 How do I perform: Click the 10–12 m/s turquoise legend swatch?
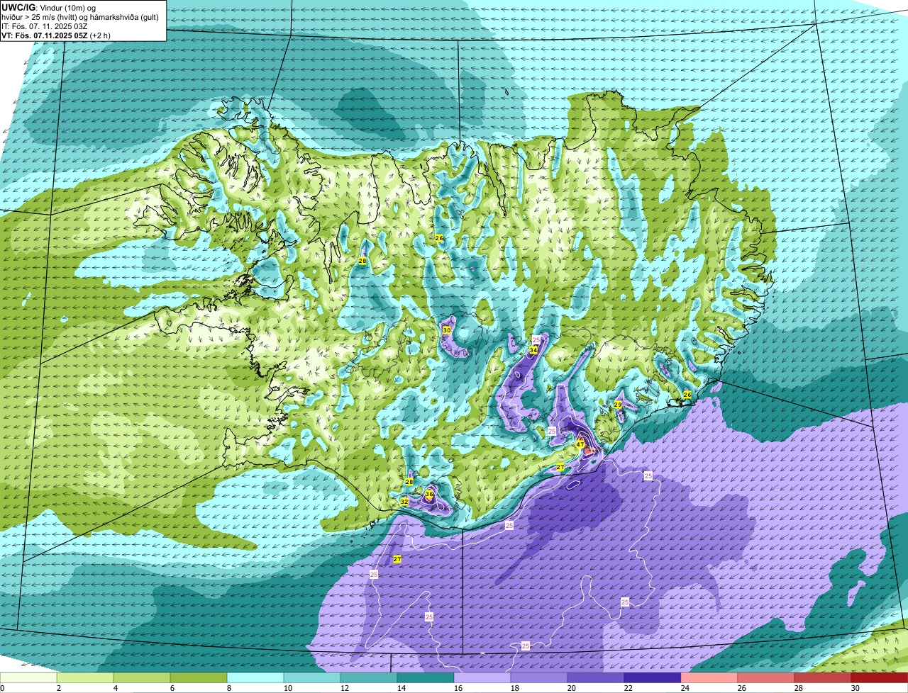pos(312,678)
